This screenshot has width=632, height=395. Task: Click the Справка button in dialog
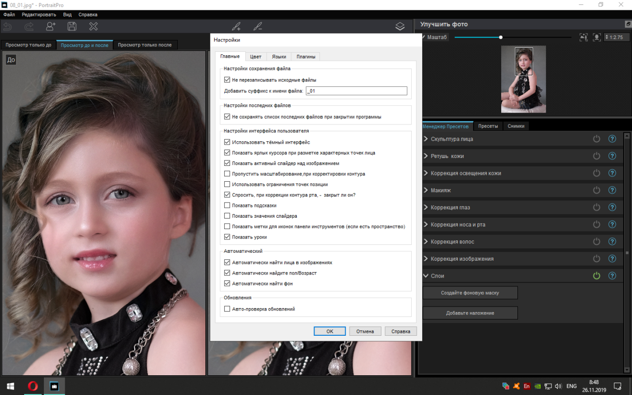point(401,331)
